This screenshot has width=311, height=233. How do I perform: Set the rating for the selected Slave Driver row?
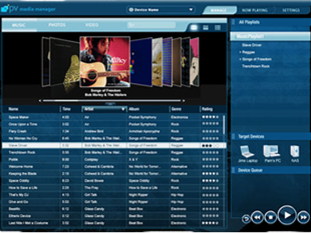tap(210, 145)
